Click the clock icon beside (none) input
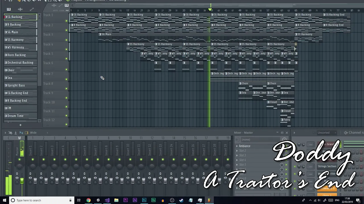The height and width of the screenshot is (204, 364). pos(284,139)
